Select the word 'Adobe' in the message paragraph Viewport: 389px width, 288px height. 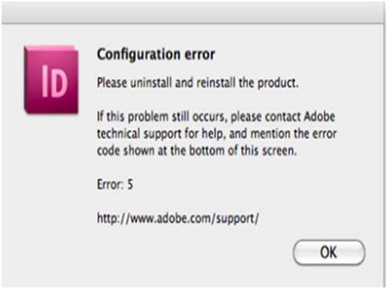coord(320,116)
